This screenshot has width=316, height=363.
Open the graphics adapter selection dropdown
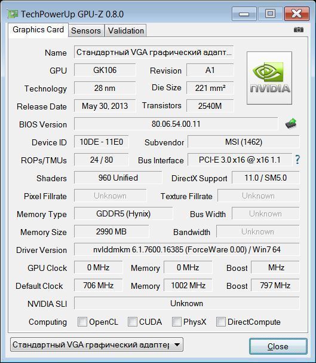(97, 344)
